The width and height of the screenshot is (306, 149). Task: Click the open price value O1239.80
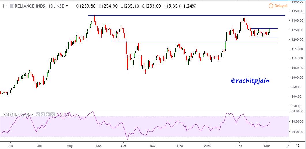coord(86,6)
